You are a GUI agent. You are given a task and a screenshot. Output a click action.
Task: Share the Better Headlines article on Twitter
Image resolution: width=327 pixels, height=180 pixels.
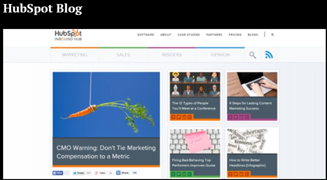click(236, 174)
